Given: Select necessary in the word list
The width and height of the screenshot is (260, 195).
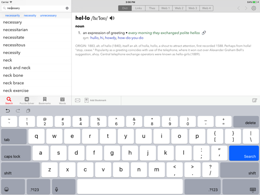Looking at the screenshot, I should point(36,22).
